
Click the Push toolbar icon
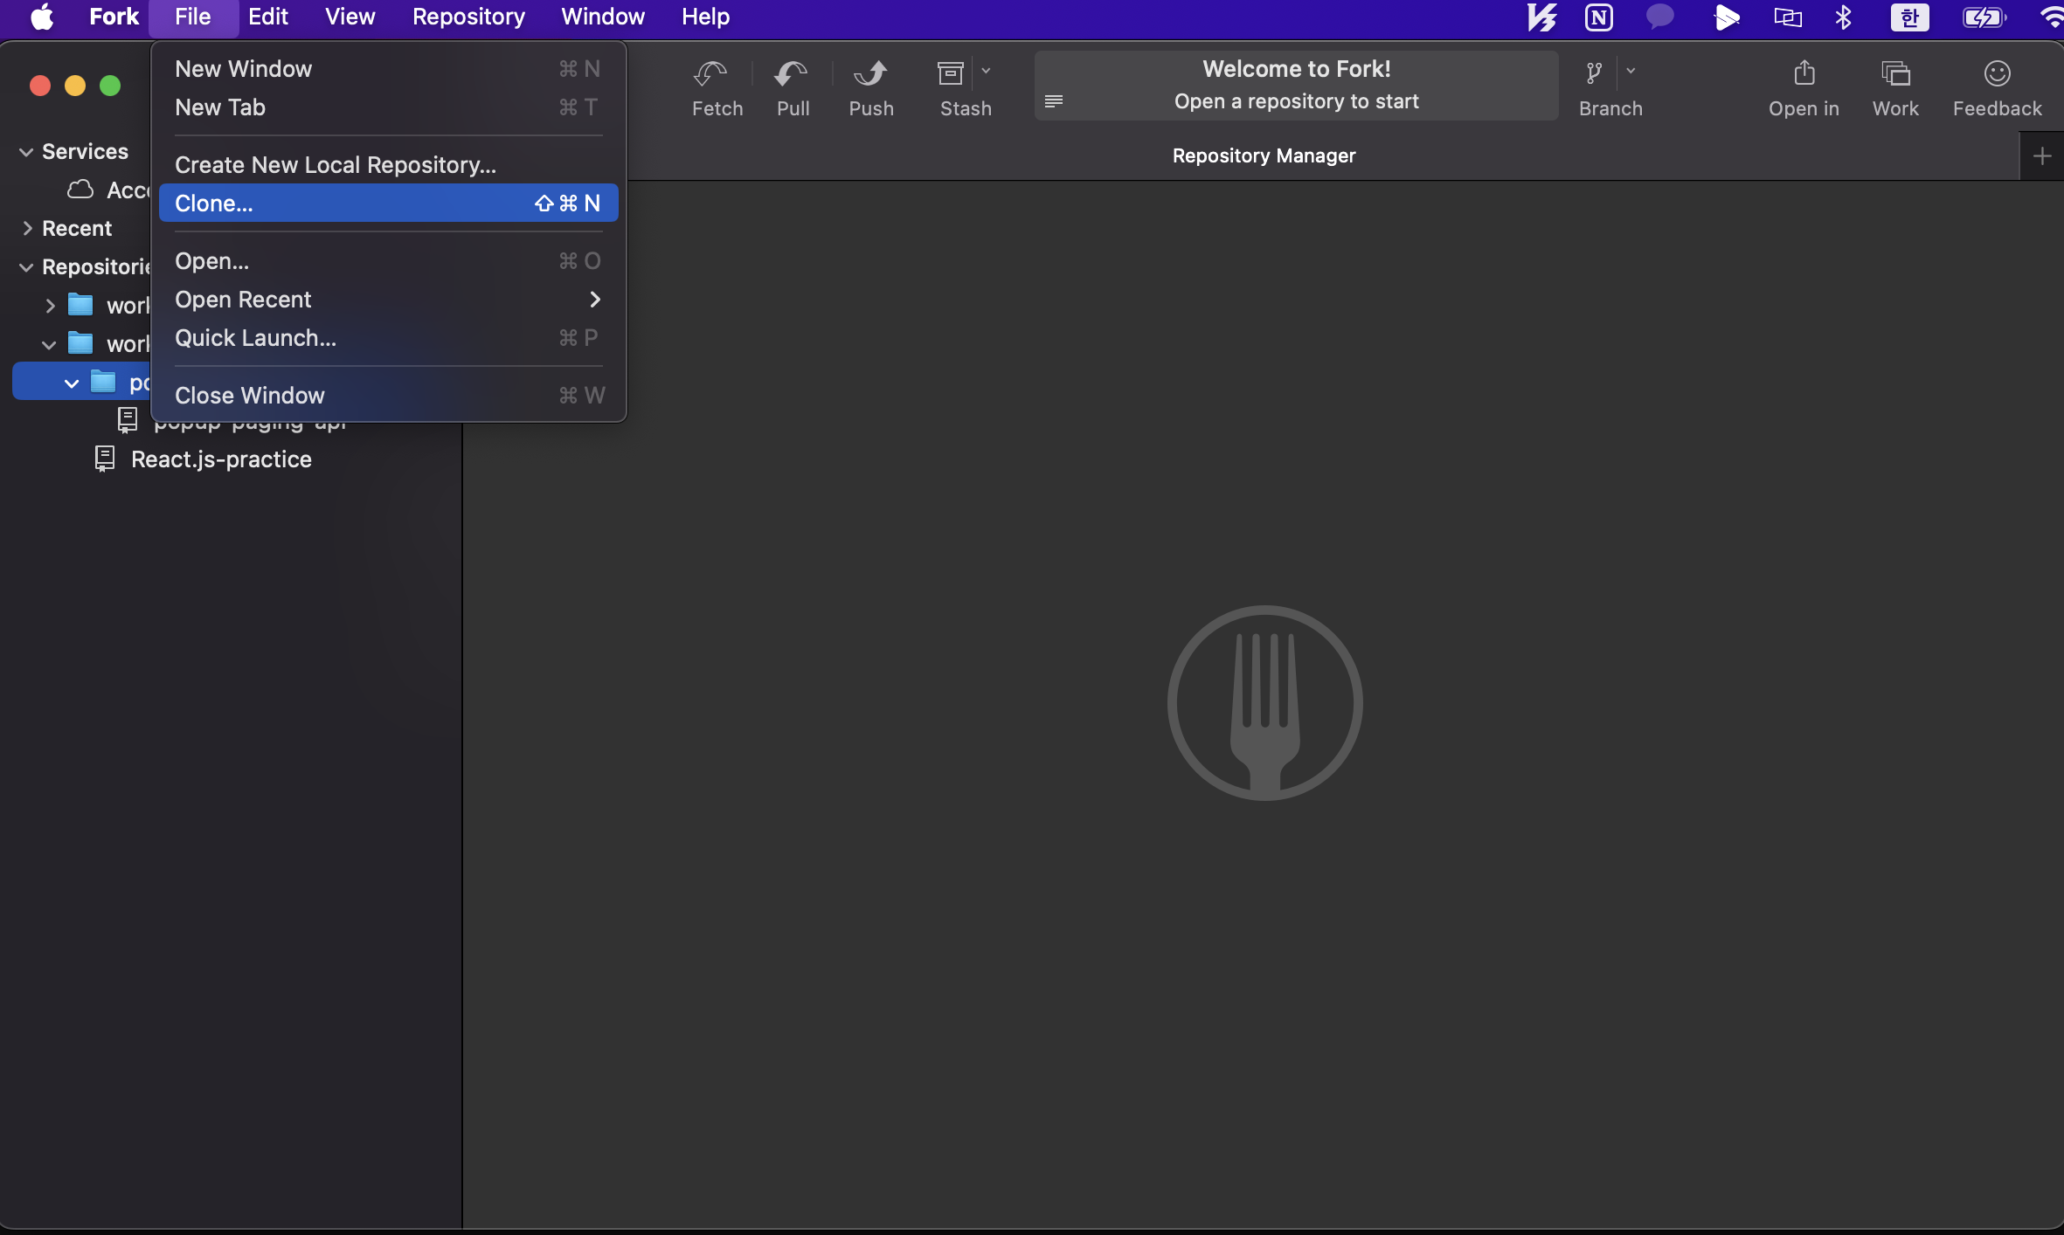pos(870,75)
